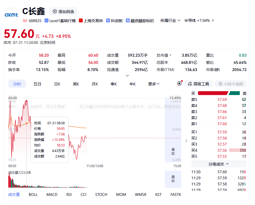Image resolution: width=255 pixels, height=205 pixels.
Task: Collapse the 分笔成交 trade list
Action: click(219, 164)
